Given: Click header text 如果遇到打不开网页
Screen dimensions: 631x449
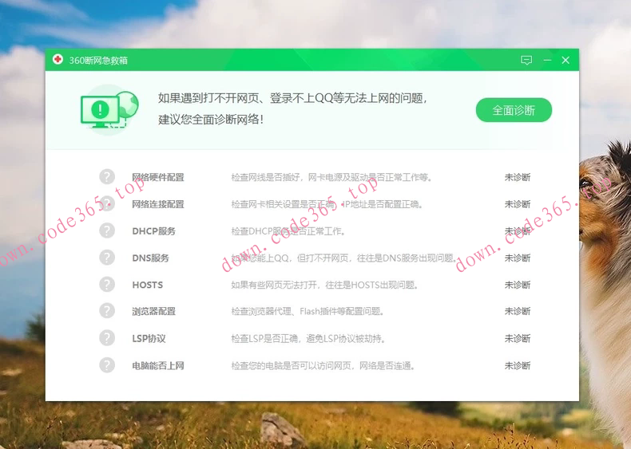Looking at the screenshot, I should tap(292, 97).
